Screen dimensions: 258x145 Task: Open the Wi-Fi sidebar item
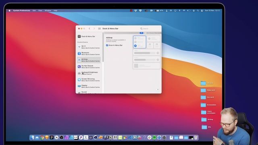click(x=89, y=47)
